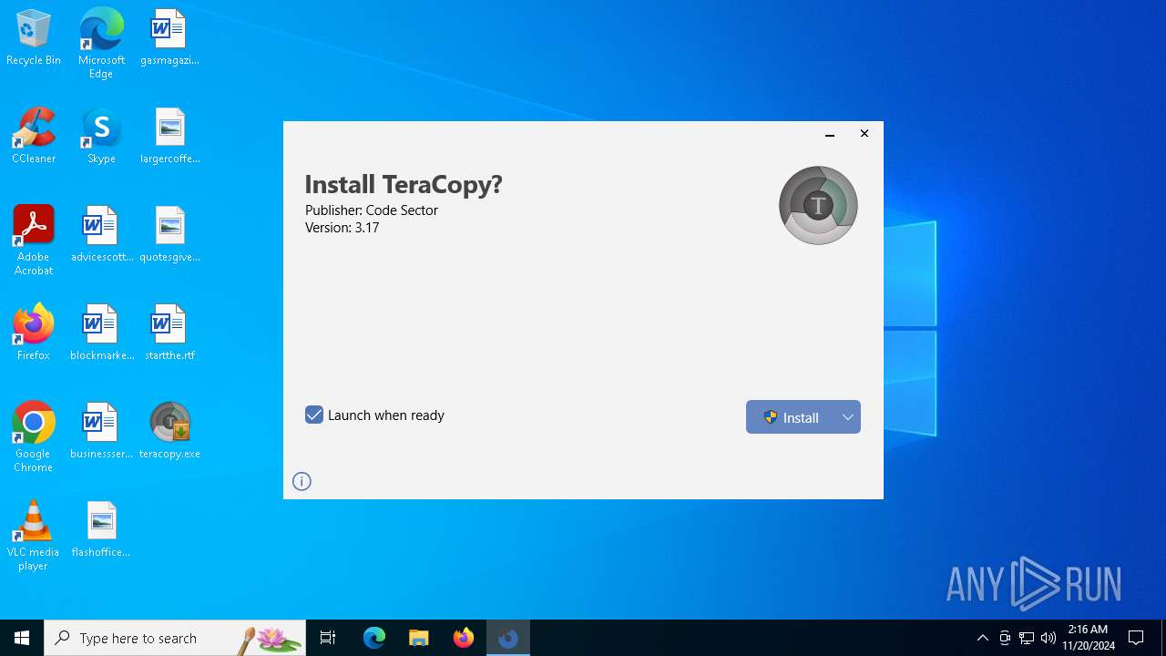
Task: Select the businesser... Word document
Action: (101, 432)
